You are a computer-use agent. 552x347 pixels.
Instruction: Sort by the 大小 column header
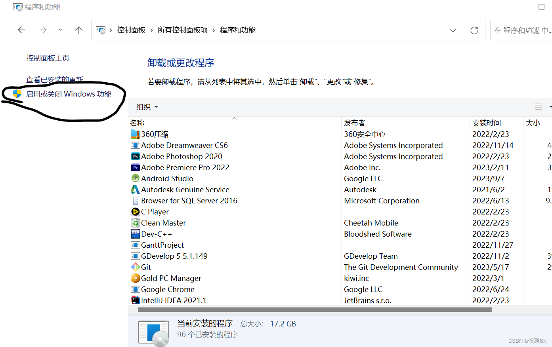[x=533, y=123]
